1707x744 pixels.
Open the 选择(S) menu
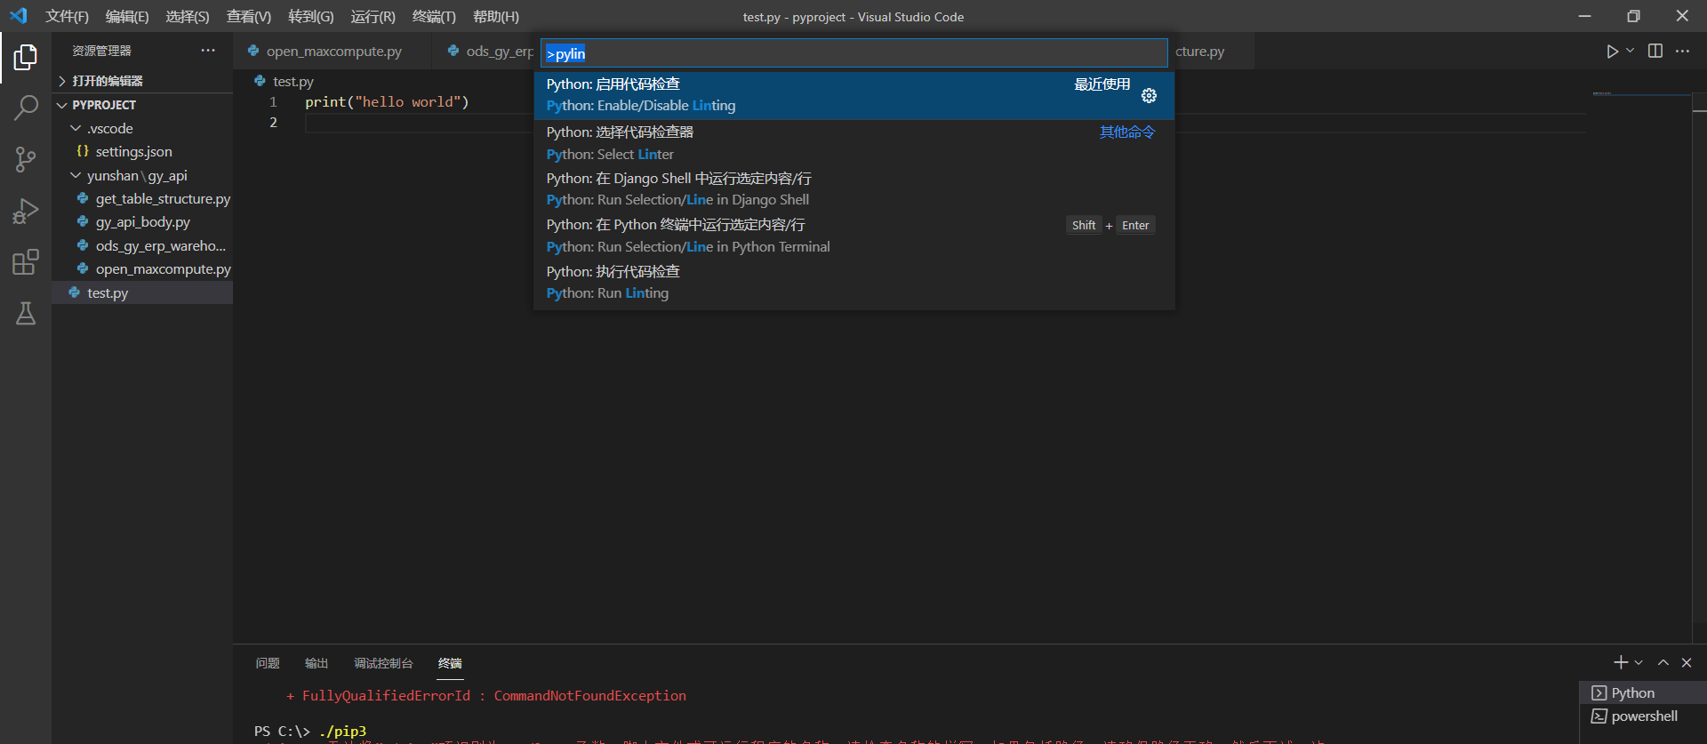188,16
